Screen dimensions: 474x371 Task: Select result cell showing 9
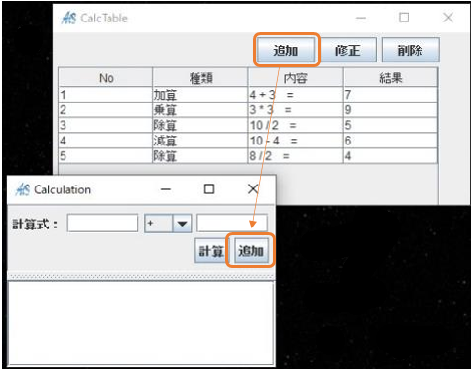coord(390,110)
